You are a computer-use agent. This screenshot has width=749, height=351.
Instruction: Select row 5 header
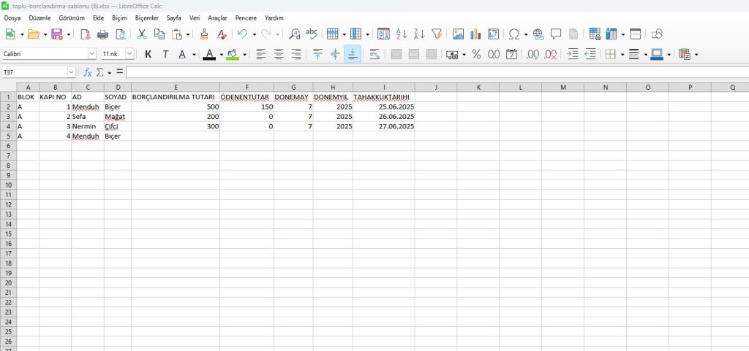click(x=8, y=136)
